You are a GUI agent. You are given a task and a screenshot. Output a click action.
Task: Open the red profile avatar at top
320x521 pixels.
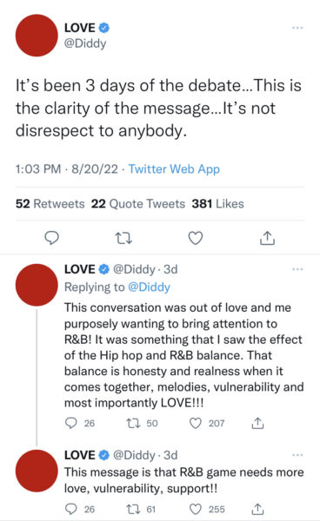pyautogui.click(x=37, y=36)
